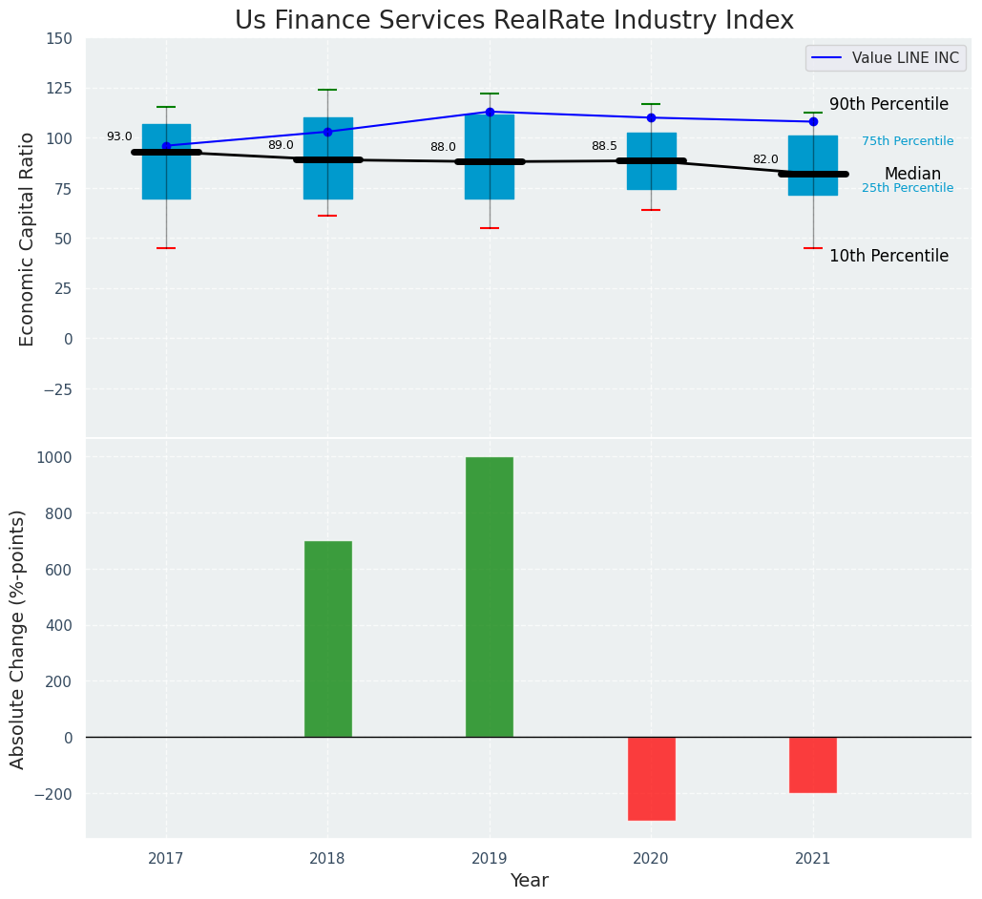Click the '10th Percentile' annotation label

pyautogui.click(x=888, y=256)
